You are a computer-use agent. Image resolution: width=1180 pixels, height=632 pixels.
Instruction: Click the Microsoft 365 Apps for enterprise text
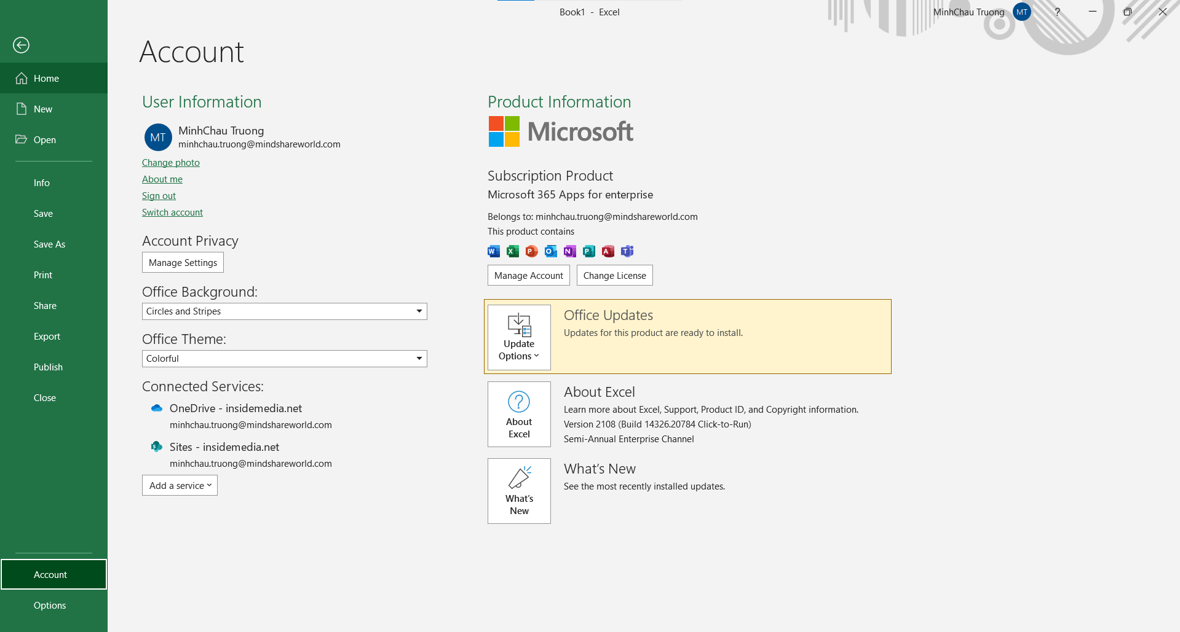[x=570, y=194]
